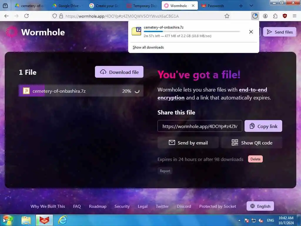301x226 pixels.
Task: Open Protected by Socket link
Action: pos(218,206)
